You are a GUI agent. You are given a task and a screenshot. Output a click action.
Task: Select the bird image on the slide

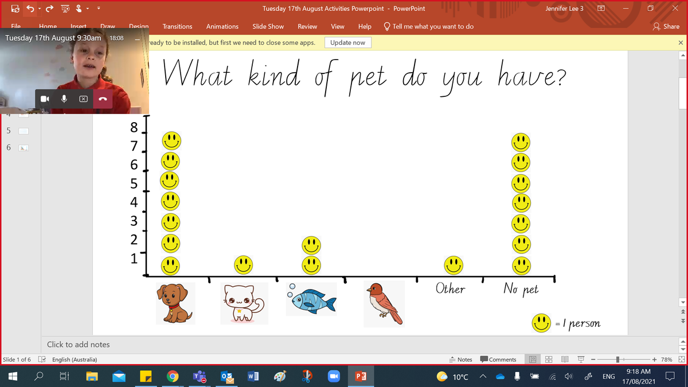[x=384, y=303]
